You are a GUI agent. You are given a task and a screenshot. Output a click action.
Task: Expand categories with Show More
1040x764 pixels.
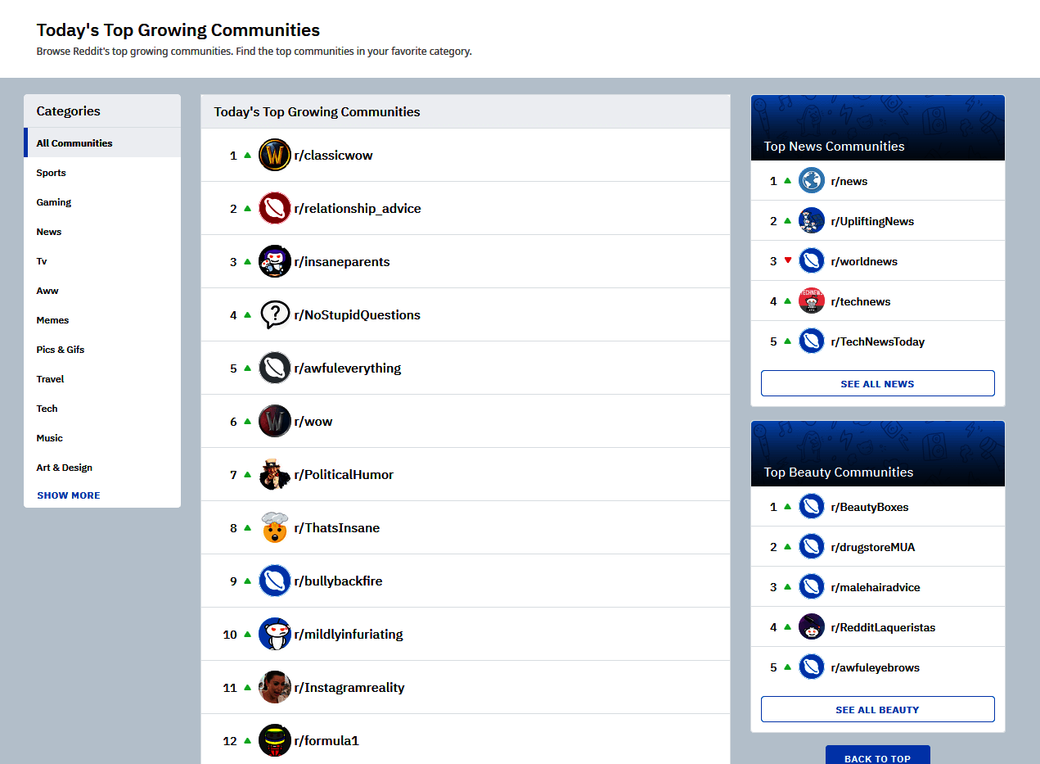tap(69, 495)
